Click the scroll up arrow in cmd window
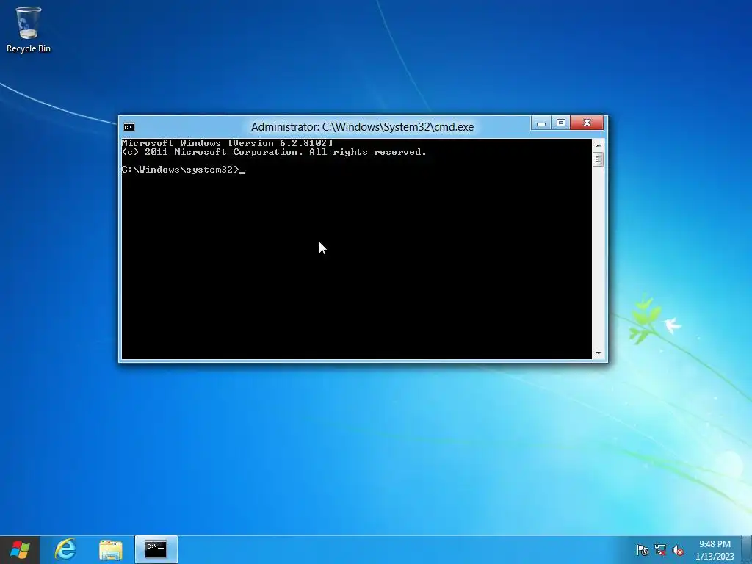752x564 pixels. [x=598, y=145]
